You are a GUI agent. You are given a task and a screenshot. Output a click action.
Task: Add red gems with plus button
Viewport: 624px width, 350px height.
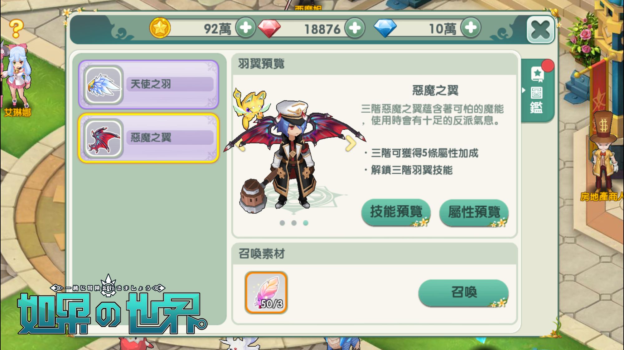point(355,28)
